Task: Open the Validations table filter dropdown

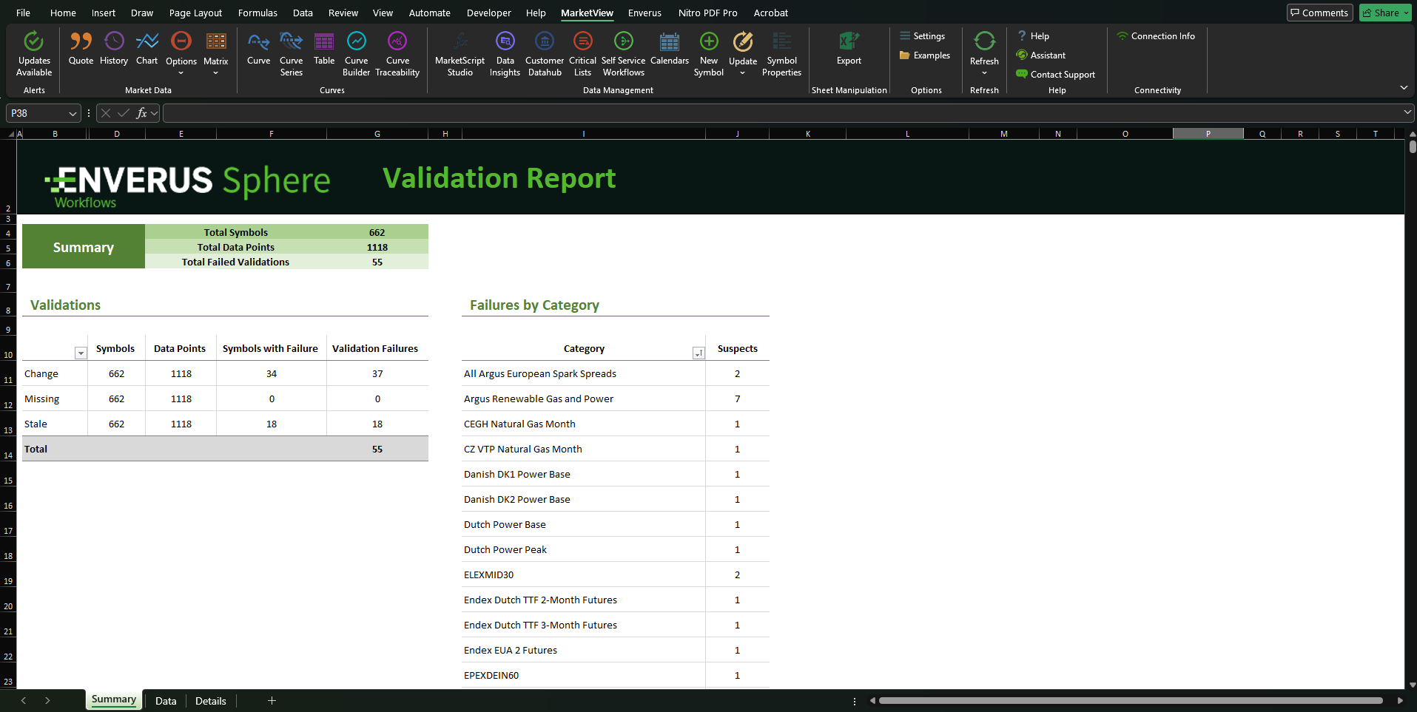Action: (x=81, y=353)
